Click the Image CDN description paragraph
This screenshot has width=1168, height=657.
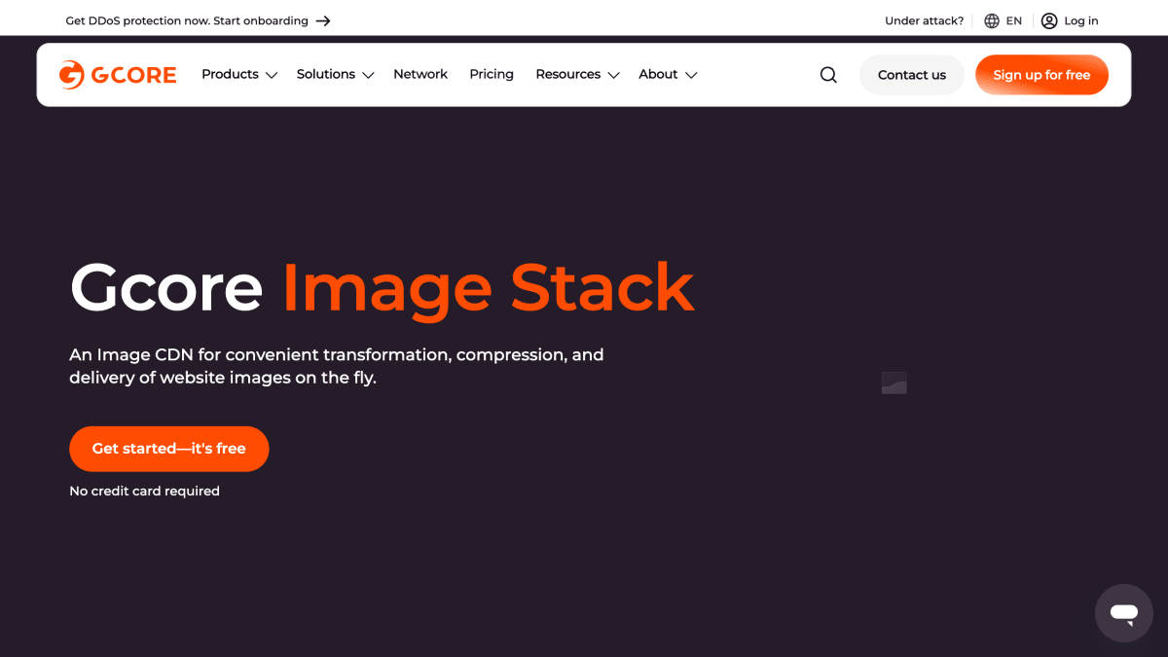pos(337,366)
